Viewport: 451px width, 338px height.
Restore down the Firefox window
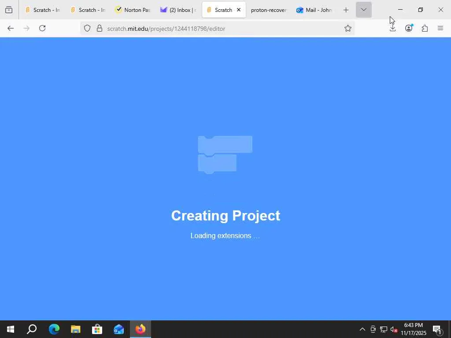pos(420,10)
